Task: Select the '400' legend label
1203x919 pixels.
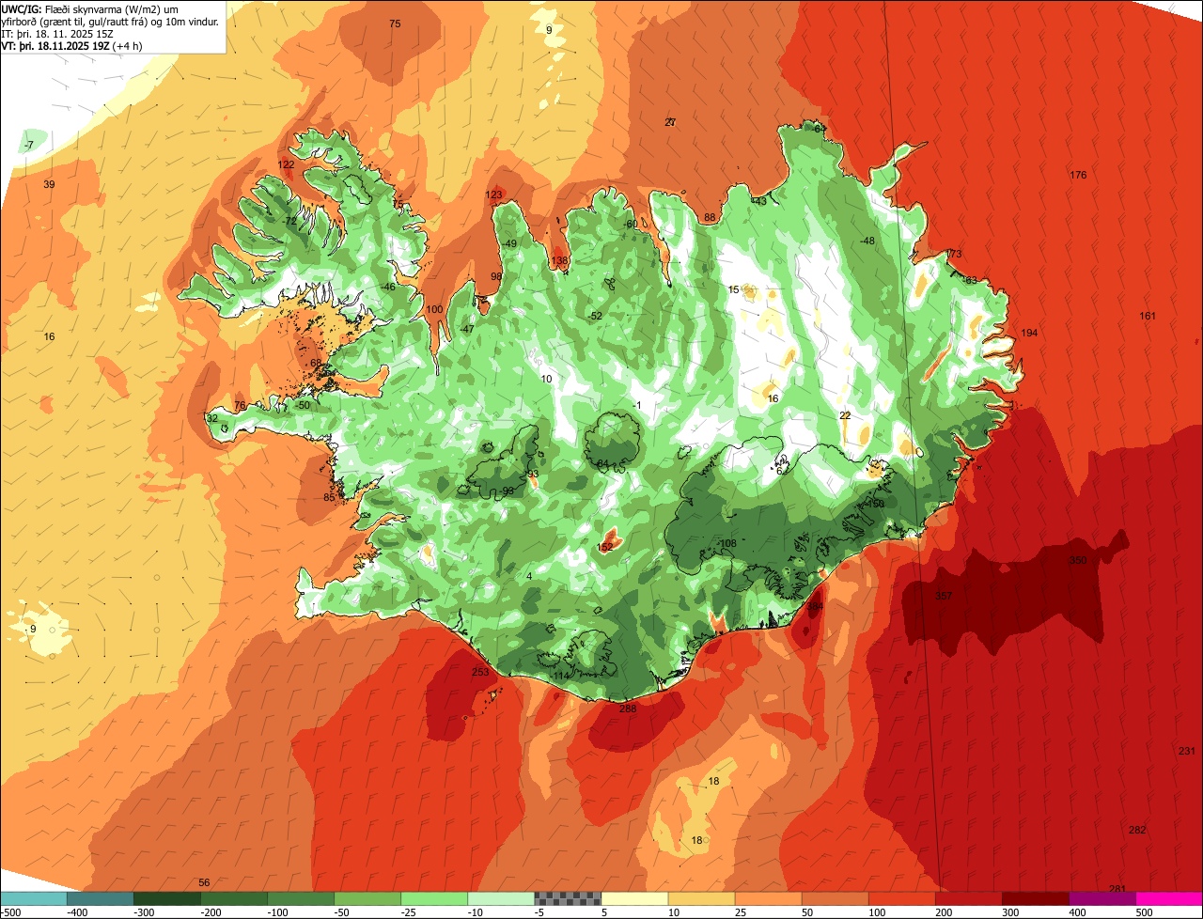Action: [1077, 912]
